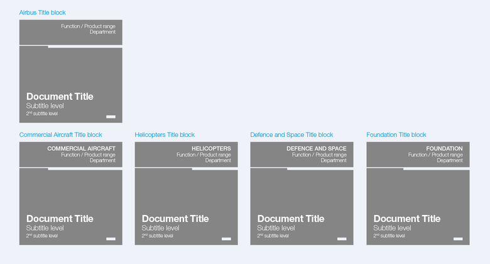Click 'Document Title' in Defence and Space block
490x264 pixels.
tap(291, 219)
